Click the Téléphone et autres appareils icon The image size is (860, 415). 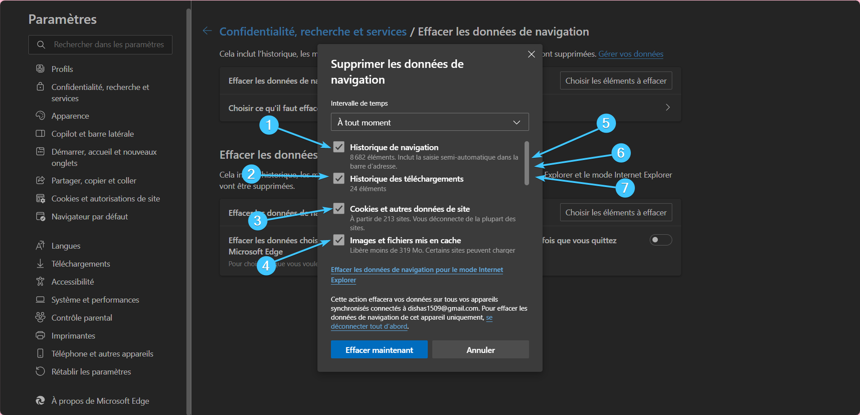tap(41, 353)
